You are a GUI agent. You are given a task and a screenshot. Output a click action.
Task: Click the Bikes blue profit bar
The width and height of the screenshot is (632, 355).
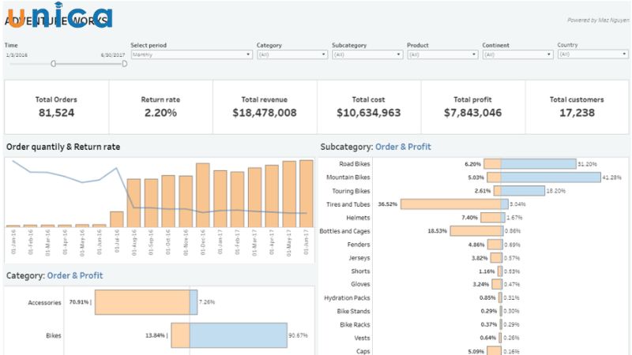coord(238,335)
